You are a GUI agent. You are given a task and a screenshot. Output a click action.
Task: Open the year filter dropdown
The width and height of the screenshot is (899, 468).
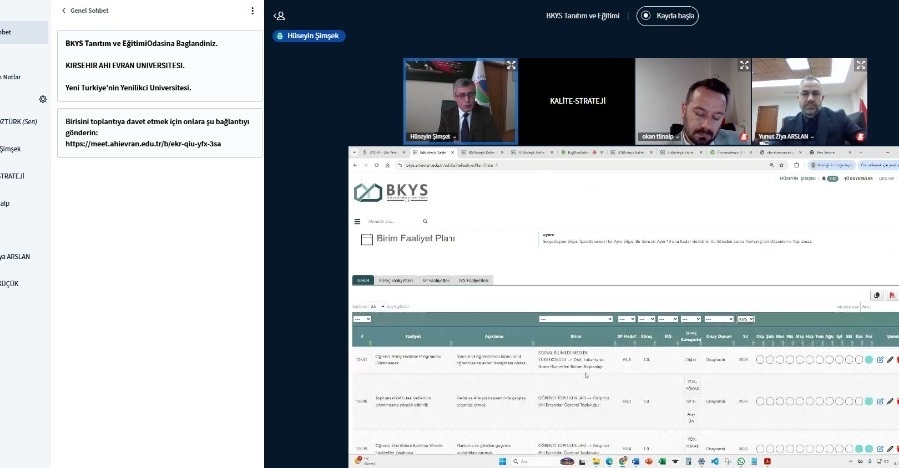[x=745, y=319]
